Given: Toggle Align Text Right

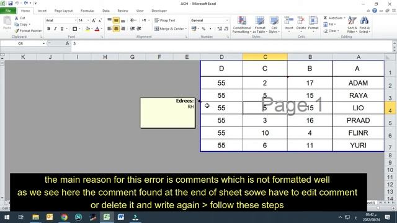Looking at the screenshot, I should pos(123,29).
